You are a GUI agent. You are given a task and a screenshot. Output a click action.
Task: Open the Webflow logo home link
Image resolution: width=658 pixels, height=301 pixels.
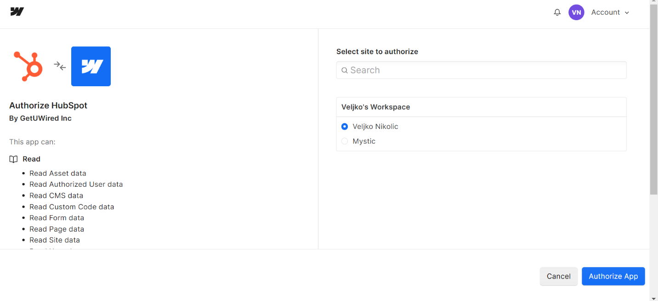[17, 12]
